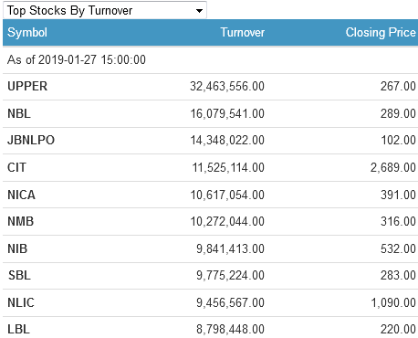This screenshot has width=418, height=338.
Task: Open the UPPER stock symbol
Action: point(27,86)
